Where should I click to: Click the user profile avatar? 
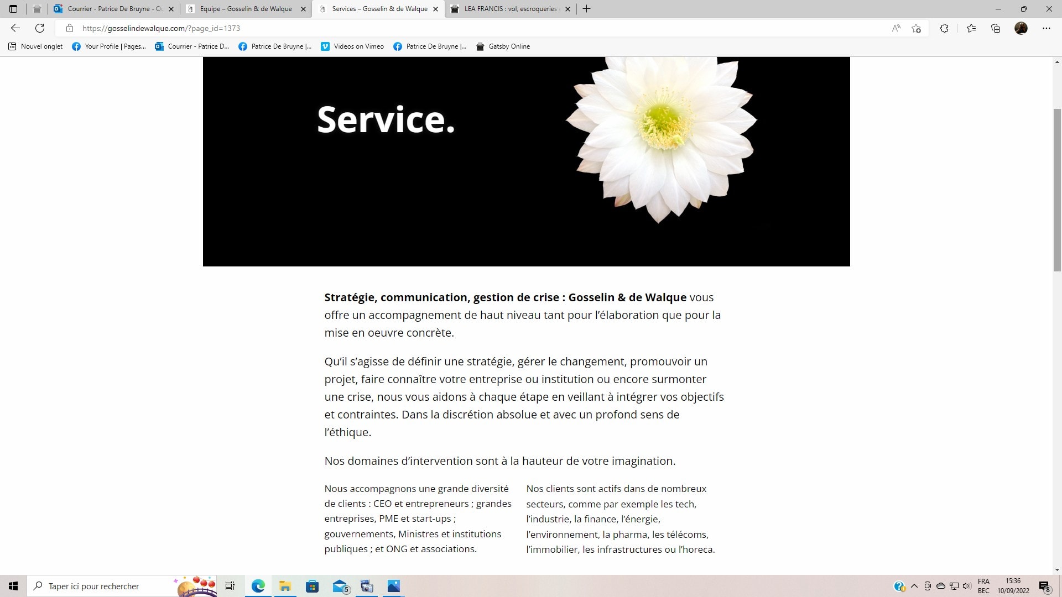[1021, 28]
